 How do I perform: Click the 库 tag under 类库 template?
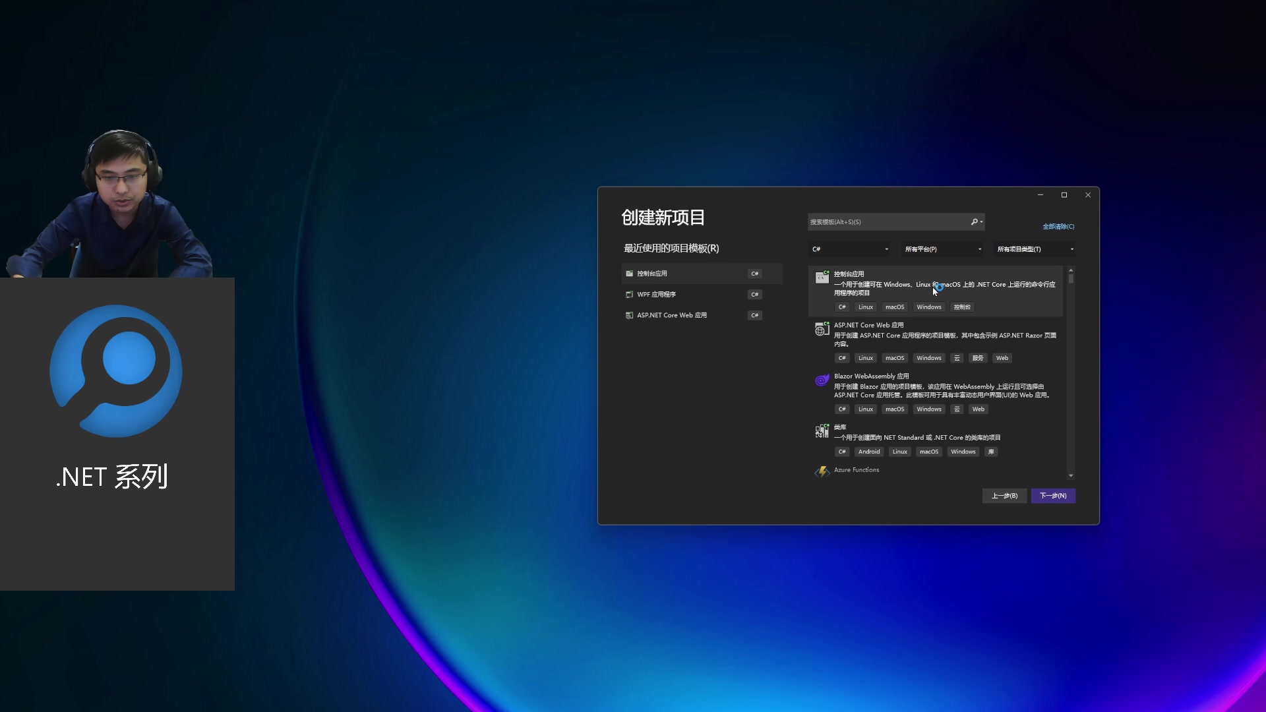(991, 452)
